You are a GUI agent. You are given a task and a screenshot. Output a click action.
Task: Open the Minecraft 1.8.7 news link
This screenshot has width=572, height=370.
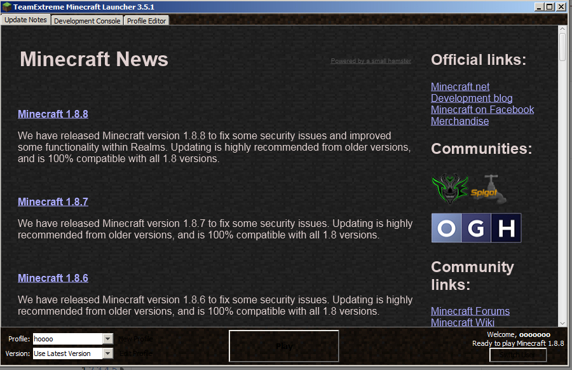(x=53, y=202)
